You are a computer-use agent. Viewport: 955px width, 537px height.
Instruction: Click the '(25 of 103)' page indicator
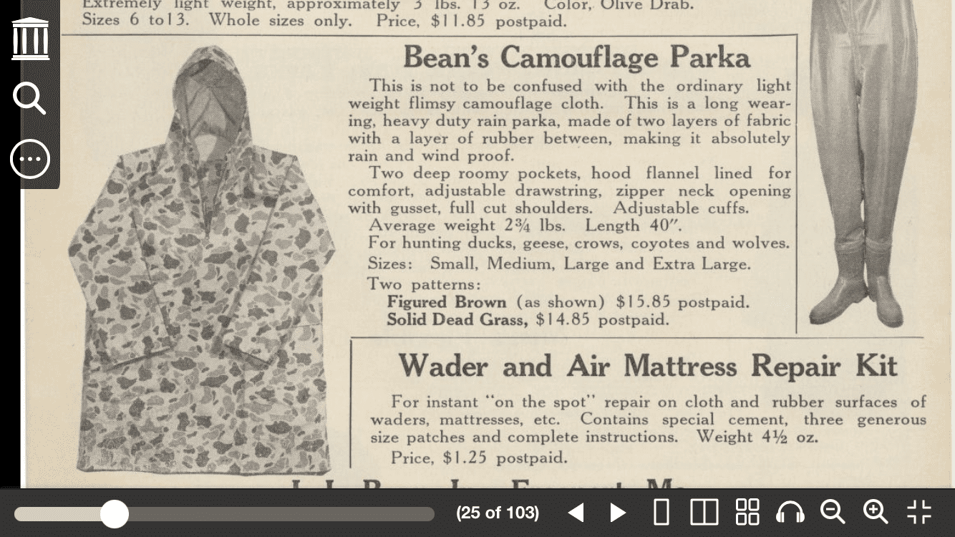click(498, 513)
